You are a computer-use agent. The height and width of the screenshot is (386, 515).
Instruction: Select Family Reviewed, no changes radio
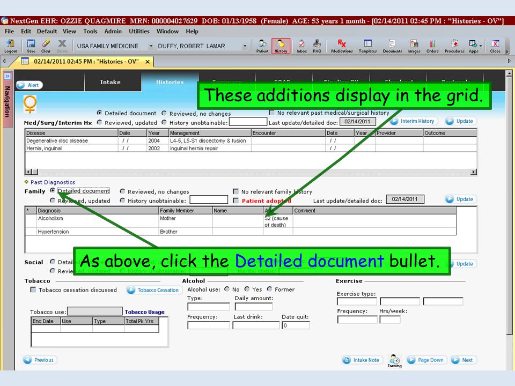point(122,191)
